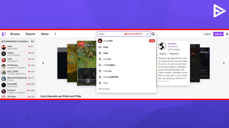Open nosyy channel avatar

pos(4,54)
